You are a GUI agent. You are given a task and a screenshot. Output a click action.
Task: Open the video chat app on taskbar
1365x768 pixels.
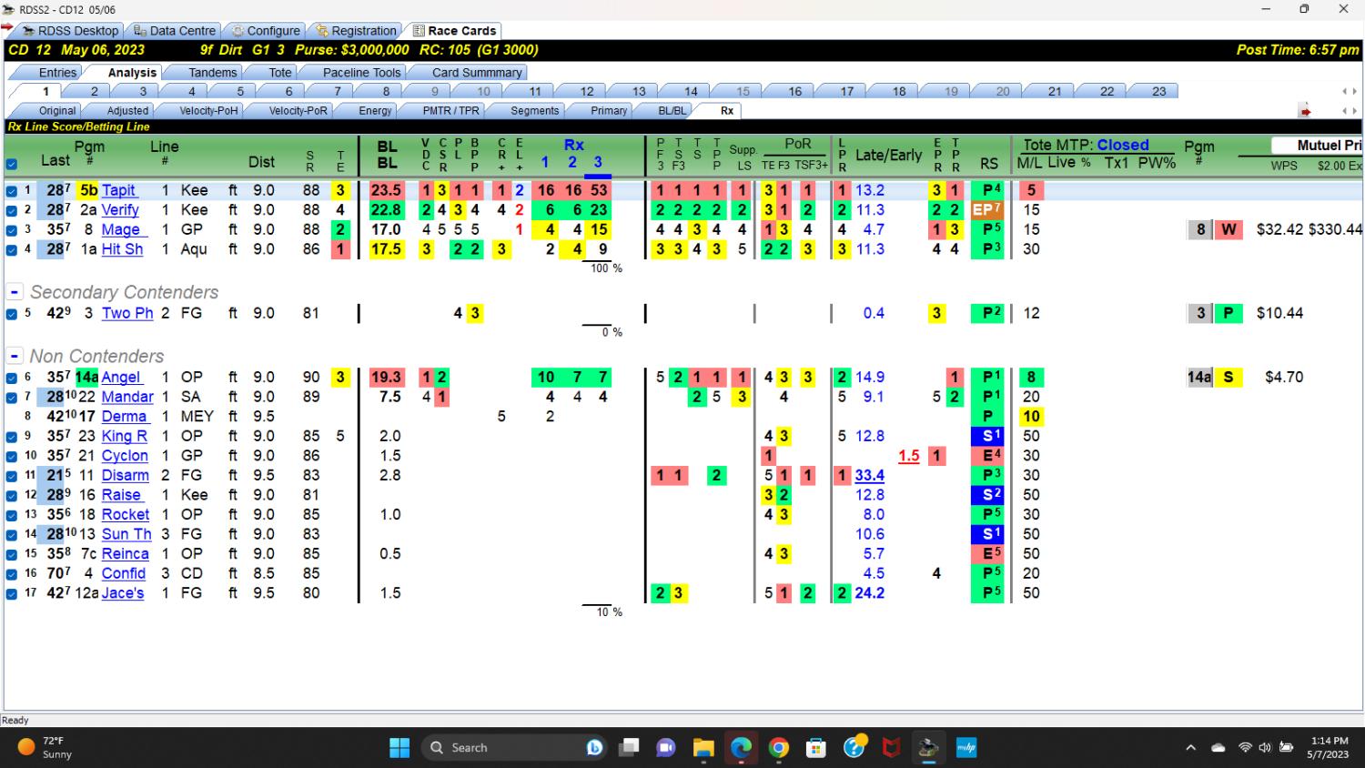pyautogui.click(x=666, y=747)
